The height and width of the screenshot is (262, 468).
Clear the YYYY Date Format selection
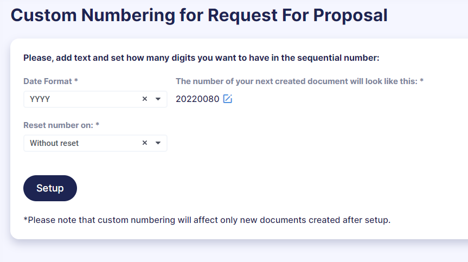pyautogui.click(x=145, y=99)
